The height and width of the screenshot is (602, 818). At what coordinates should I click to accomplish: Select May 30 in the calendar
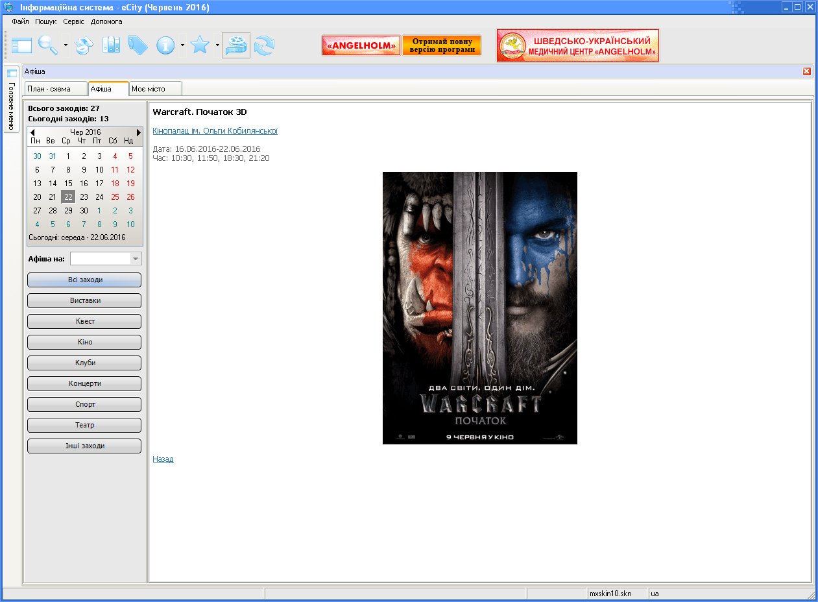37,156
